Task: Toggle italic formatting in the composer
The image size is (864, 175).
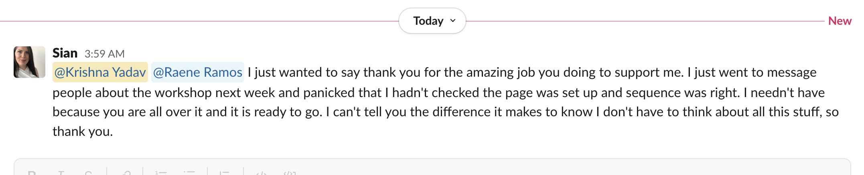Action: (x=61, y=173)
